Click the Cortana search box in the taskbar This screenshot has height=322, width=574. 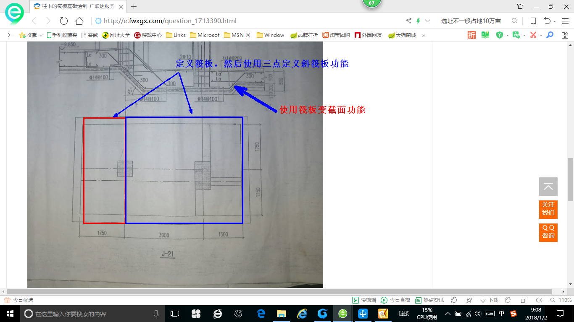point(92,314)
